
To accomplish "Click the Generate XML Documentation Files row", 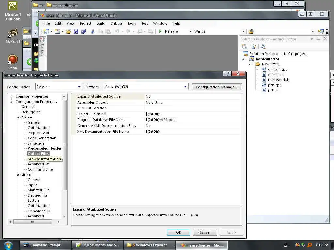I will 157,126.
